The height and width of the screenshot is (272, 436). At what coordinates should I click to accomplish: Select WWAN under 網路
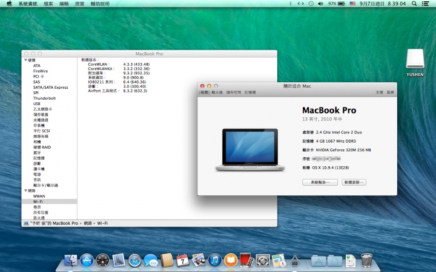coord(39,196)
